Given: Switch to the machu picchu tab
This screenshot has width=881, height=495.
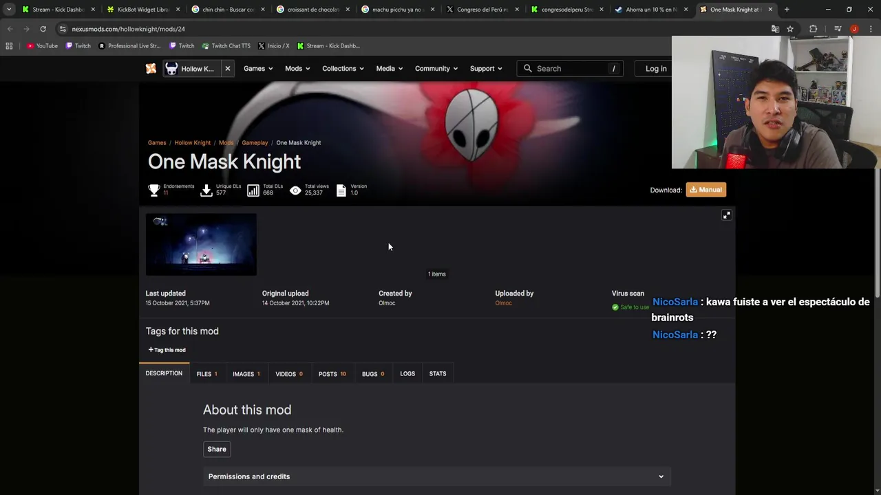Looking at the screenshot, I should point(398,10).
